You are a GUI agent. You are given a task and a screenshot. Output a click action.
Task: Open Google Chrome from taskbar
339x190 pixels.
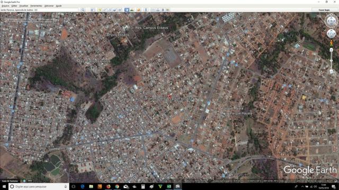pyautogui.click(x=117, y=186)
